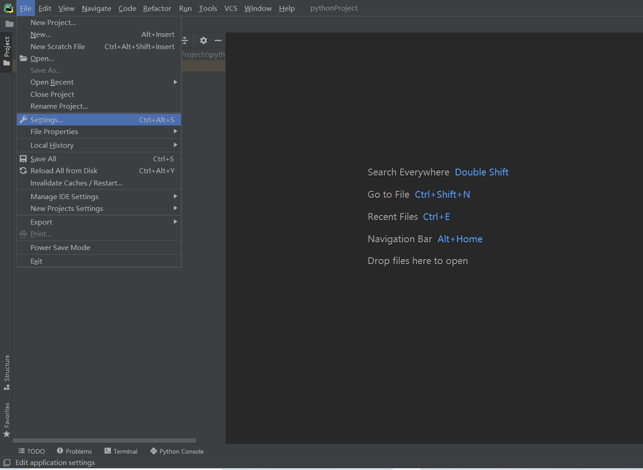The height and width of the screenshot is (470, 643).
Task: Open the TODO tool window
Action: click(x=31, y=451)
